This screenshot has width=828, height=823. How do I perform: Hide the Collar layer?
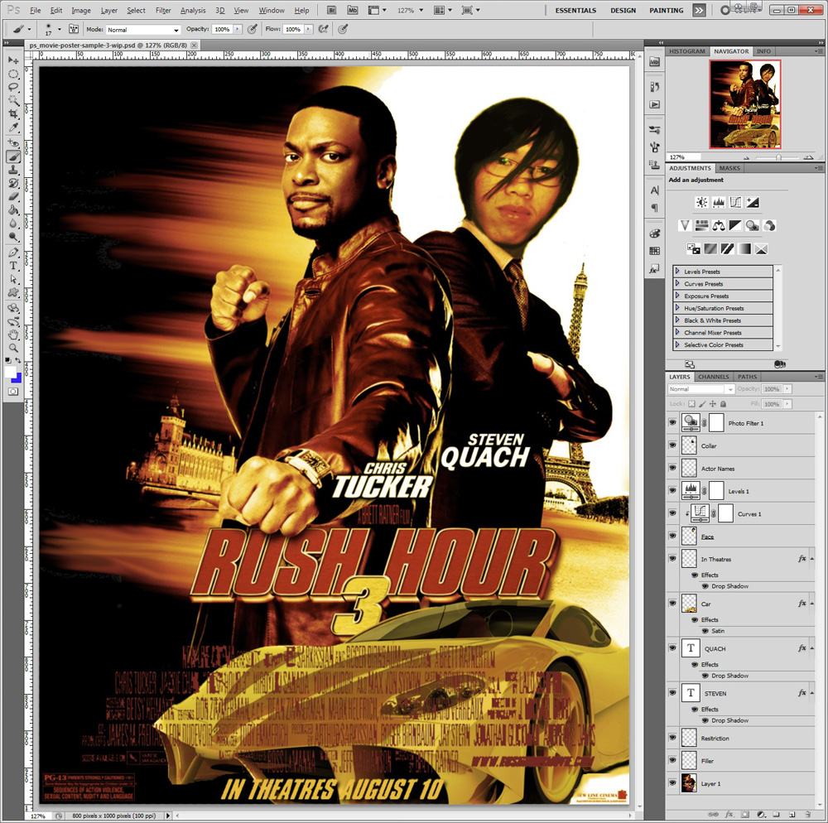tap(672, 445)
